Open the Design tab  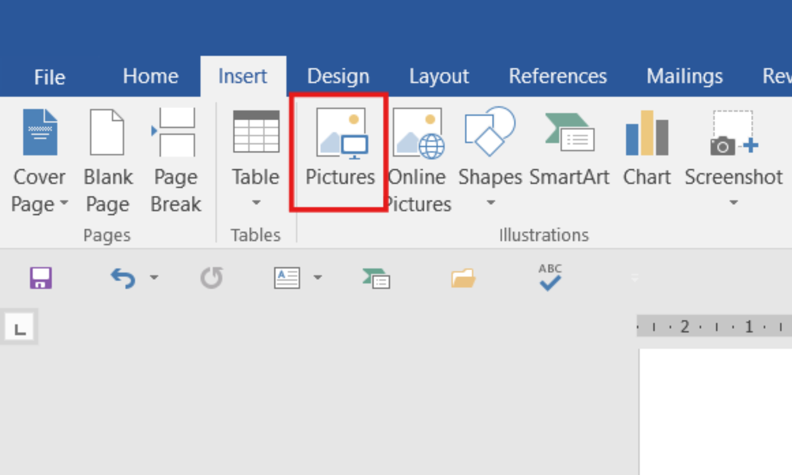pyautogui.click(x=338, y=77)
